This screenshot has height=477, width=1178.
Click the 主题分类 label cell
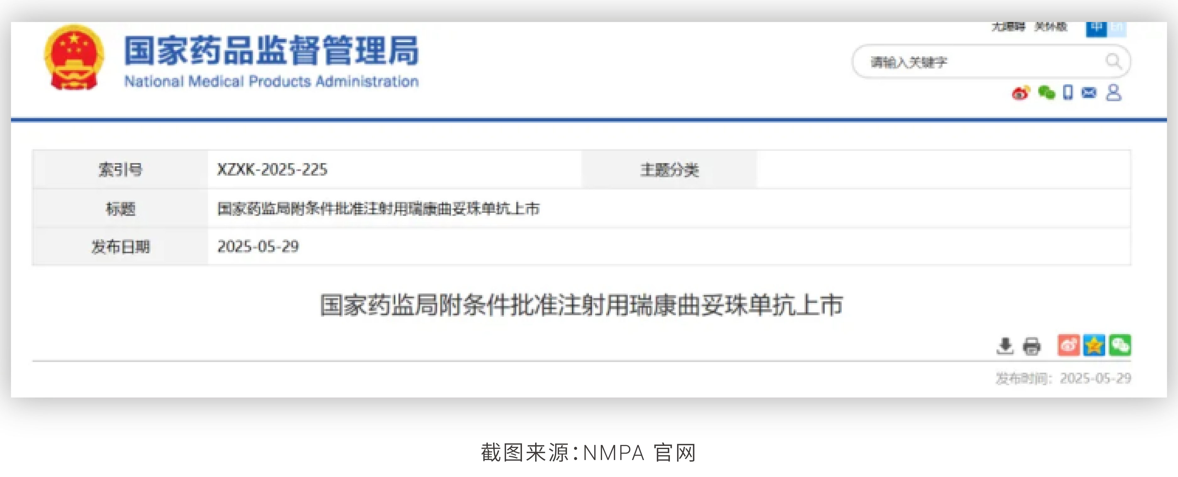click(669, 169)
